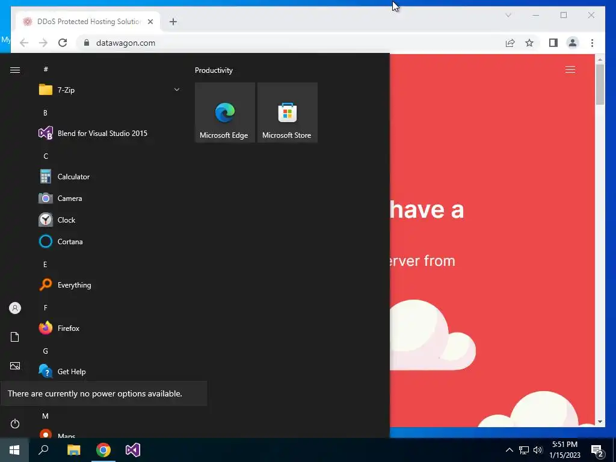Open the datawagon site hamburger menu
The height and width of the screenshot is (462, 616).
pyautogui.click(x=570, y=70)
